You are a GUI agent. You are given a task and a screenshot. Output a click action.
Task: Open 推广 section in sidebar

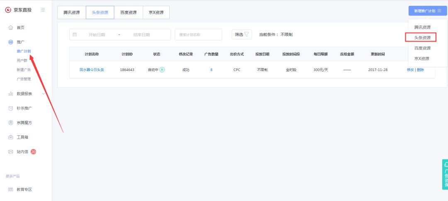(x=21, y=42)
